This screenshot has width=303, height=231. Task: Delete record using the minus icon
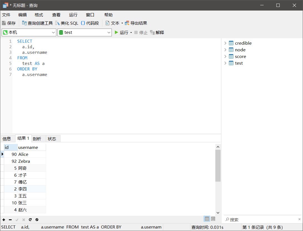(x=10, y=220)
